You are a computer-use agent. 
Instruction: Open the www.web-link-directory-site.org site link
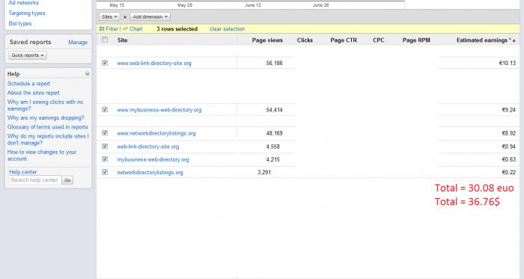tap(154, 63)
